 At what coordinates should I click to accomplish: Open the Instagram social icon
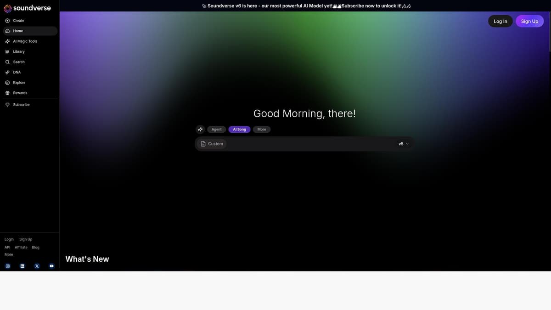tap(8, 266)
